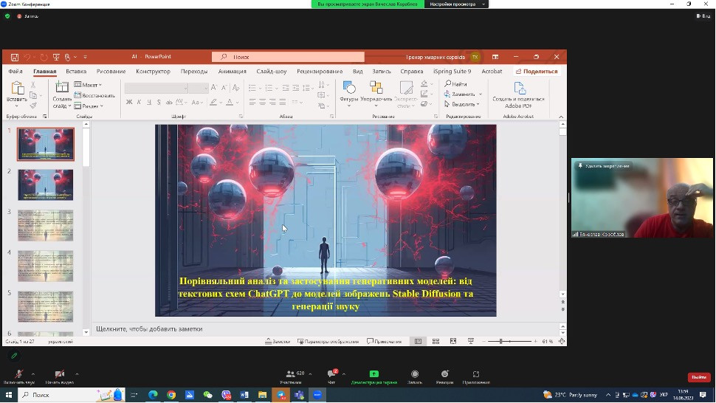Open the Переходы ribbon tab

pos(194,72)
